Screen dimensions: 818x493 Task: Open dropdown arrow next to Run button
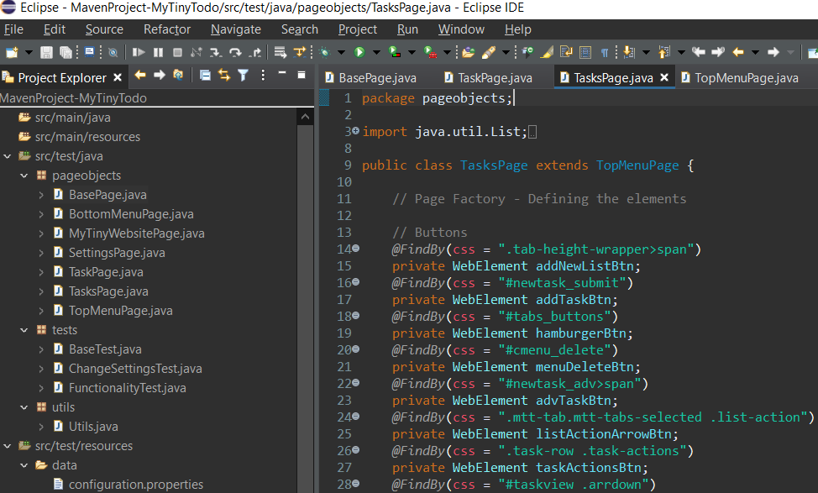(375, 52)
